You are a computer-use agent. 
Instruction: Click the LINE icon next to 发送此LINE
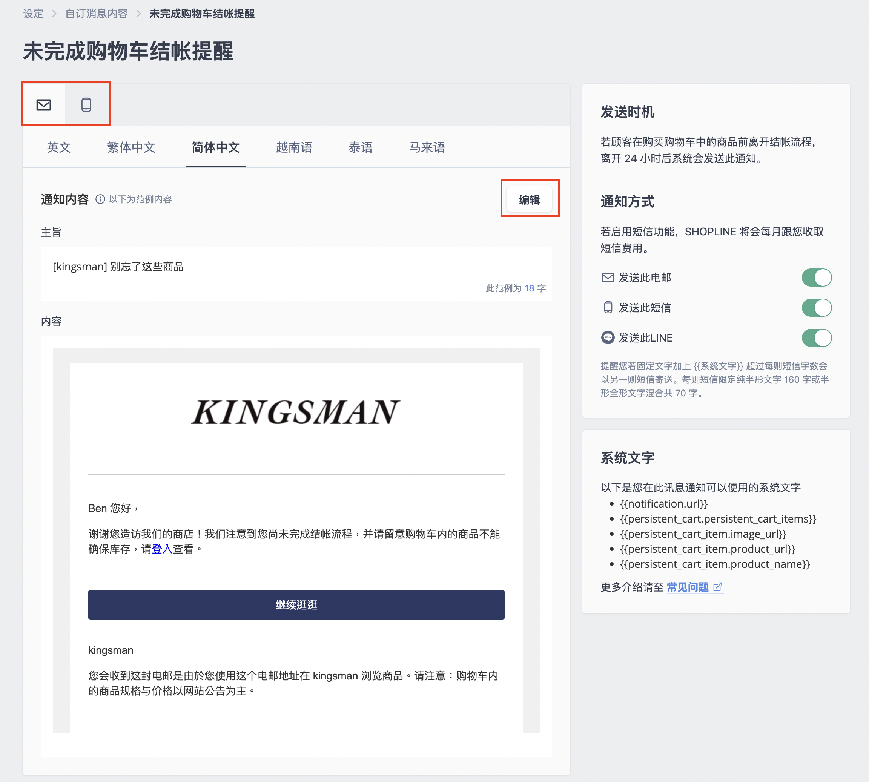pyautogui.click(x=608, y=338)
